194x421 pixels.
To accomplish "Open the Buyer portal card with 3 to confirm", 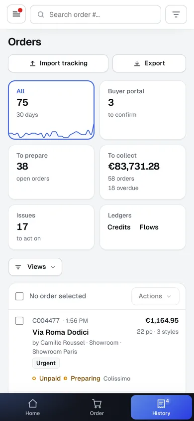I will pos(143,110).
